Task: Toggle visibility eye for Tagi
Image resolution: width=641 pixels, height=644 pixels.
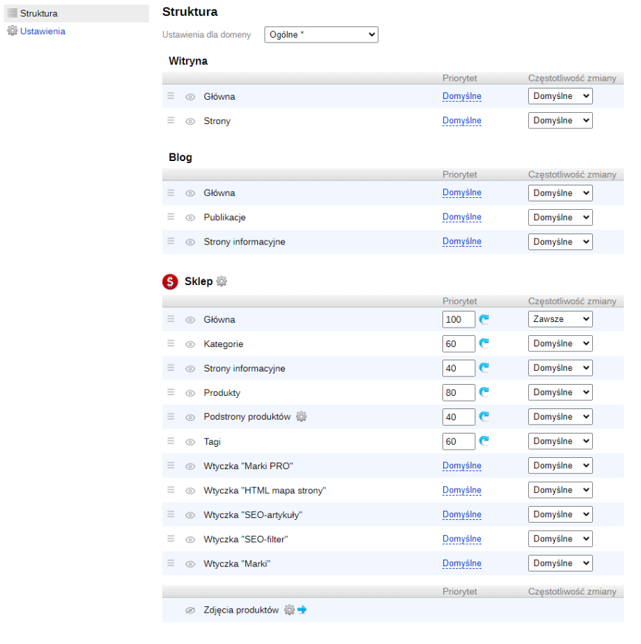Action: pos(190,442)
